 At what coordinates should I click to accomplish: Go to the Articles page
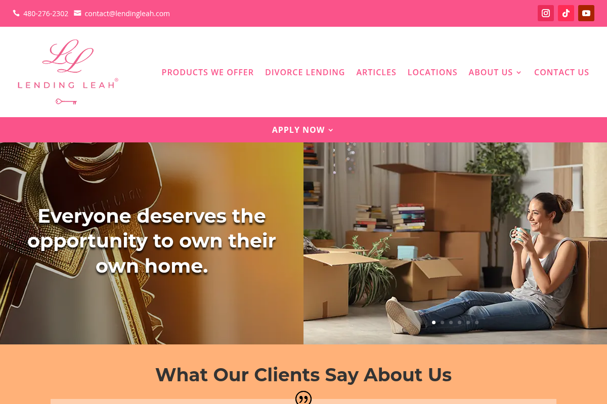pyautogui.click(x=376, y=72)
